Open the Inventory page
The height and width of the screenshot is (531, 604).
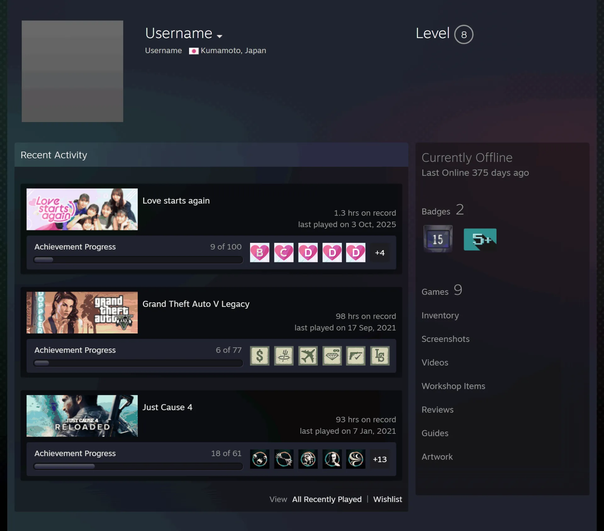[x=440, y=315]
